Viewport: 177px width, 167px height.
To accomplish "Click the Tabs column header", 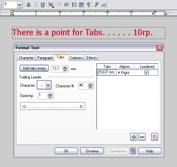I will 107,67.
